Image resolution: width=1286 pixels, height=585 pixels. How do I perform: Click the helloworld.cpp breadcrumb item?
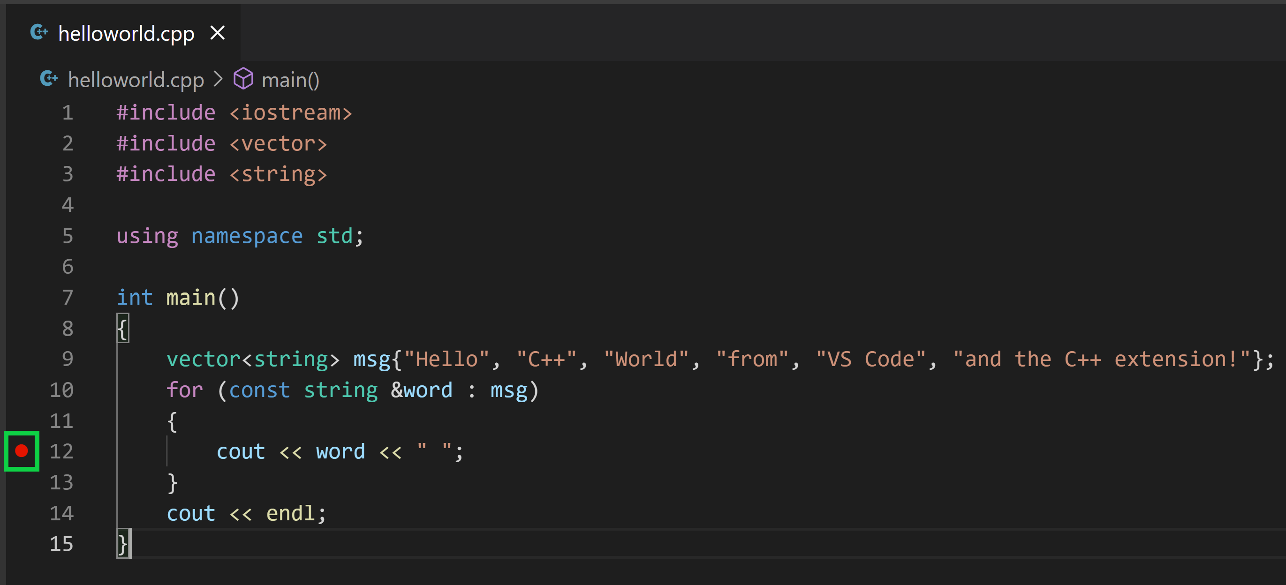click(x=127, y=80)
